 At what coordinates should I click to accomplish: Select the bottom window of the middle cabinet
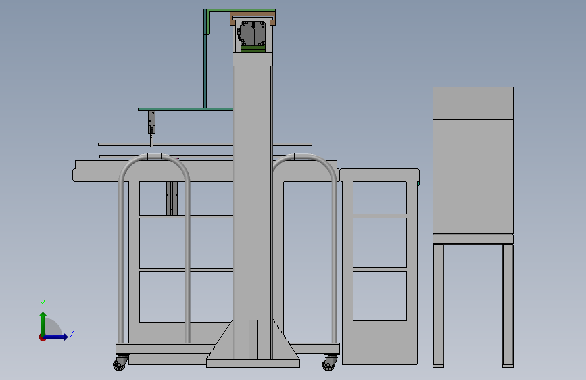pos(380,296)
